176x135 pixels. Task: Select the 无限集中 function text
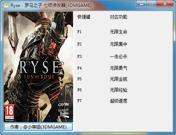coord(118,44)
